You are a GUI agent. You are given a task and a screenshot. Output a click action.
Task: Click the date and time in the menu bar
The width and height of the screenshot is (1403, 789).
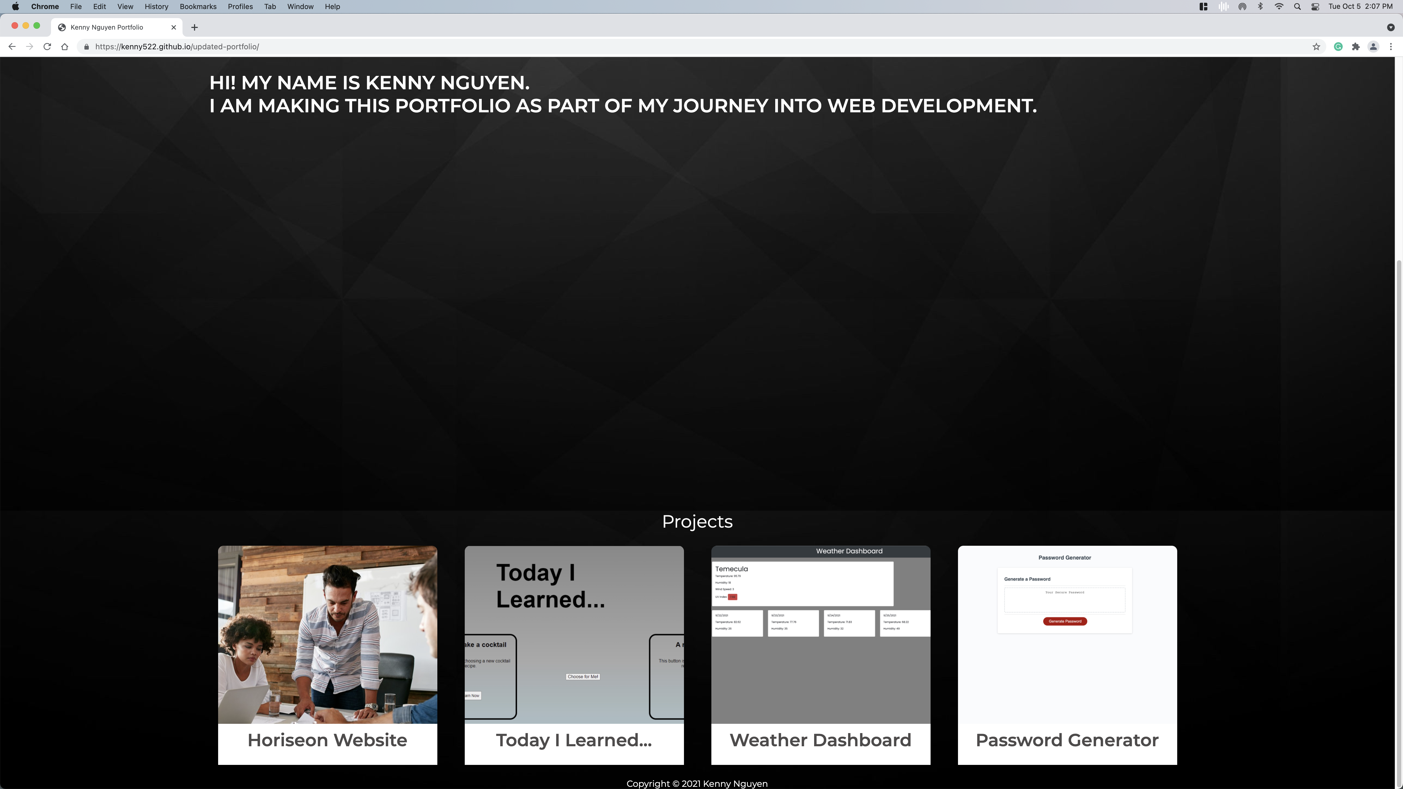[x=1360, y=7]
